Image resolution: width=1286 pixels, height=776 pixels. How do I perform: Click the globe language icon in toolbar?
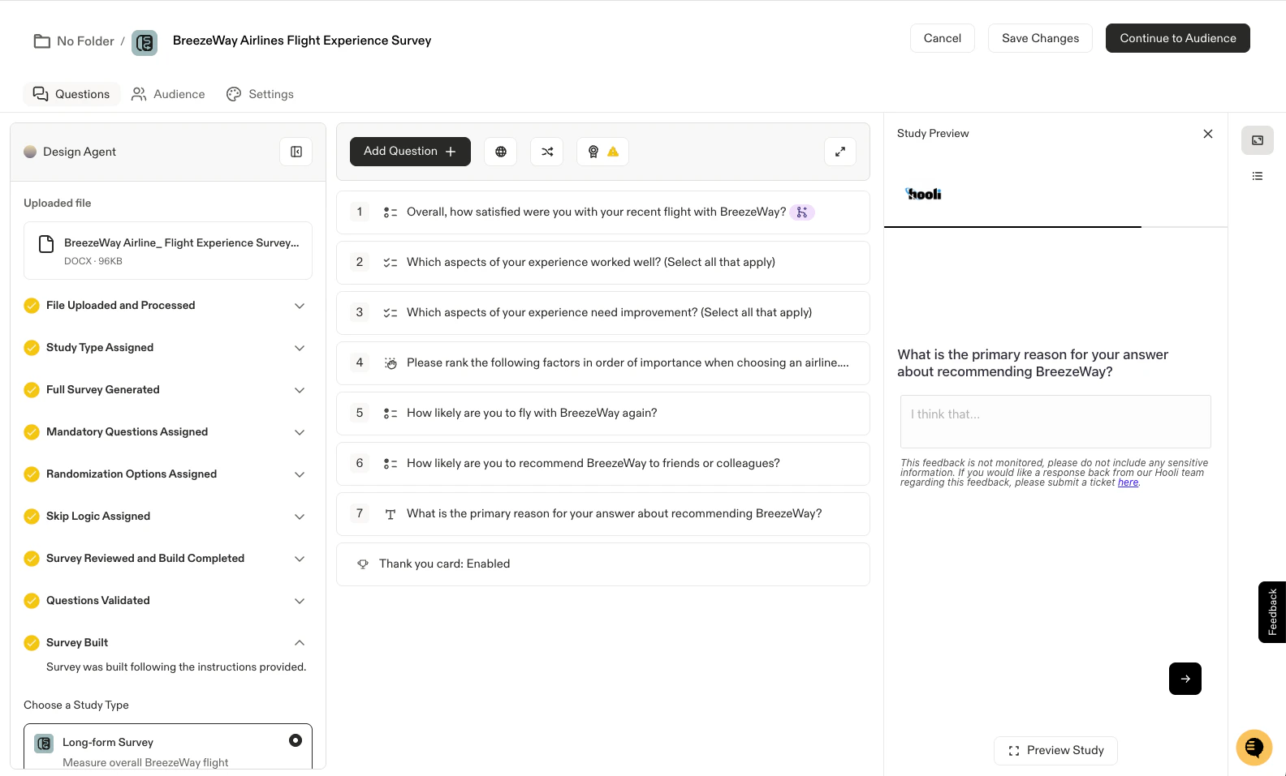(x=501, y=152)
